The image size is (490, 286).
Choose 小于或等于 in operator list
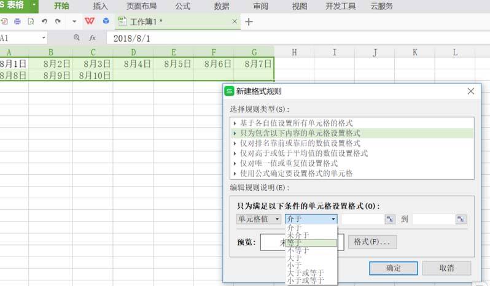(x=311, y=280)
